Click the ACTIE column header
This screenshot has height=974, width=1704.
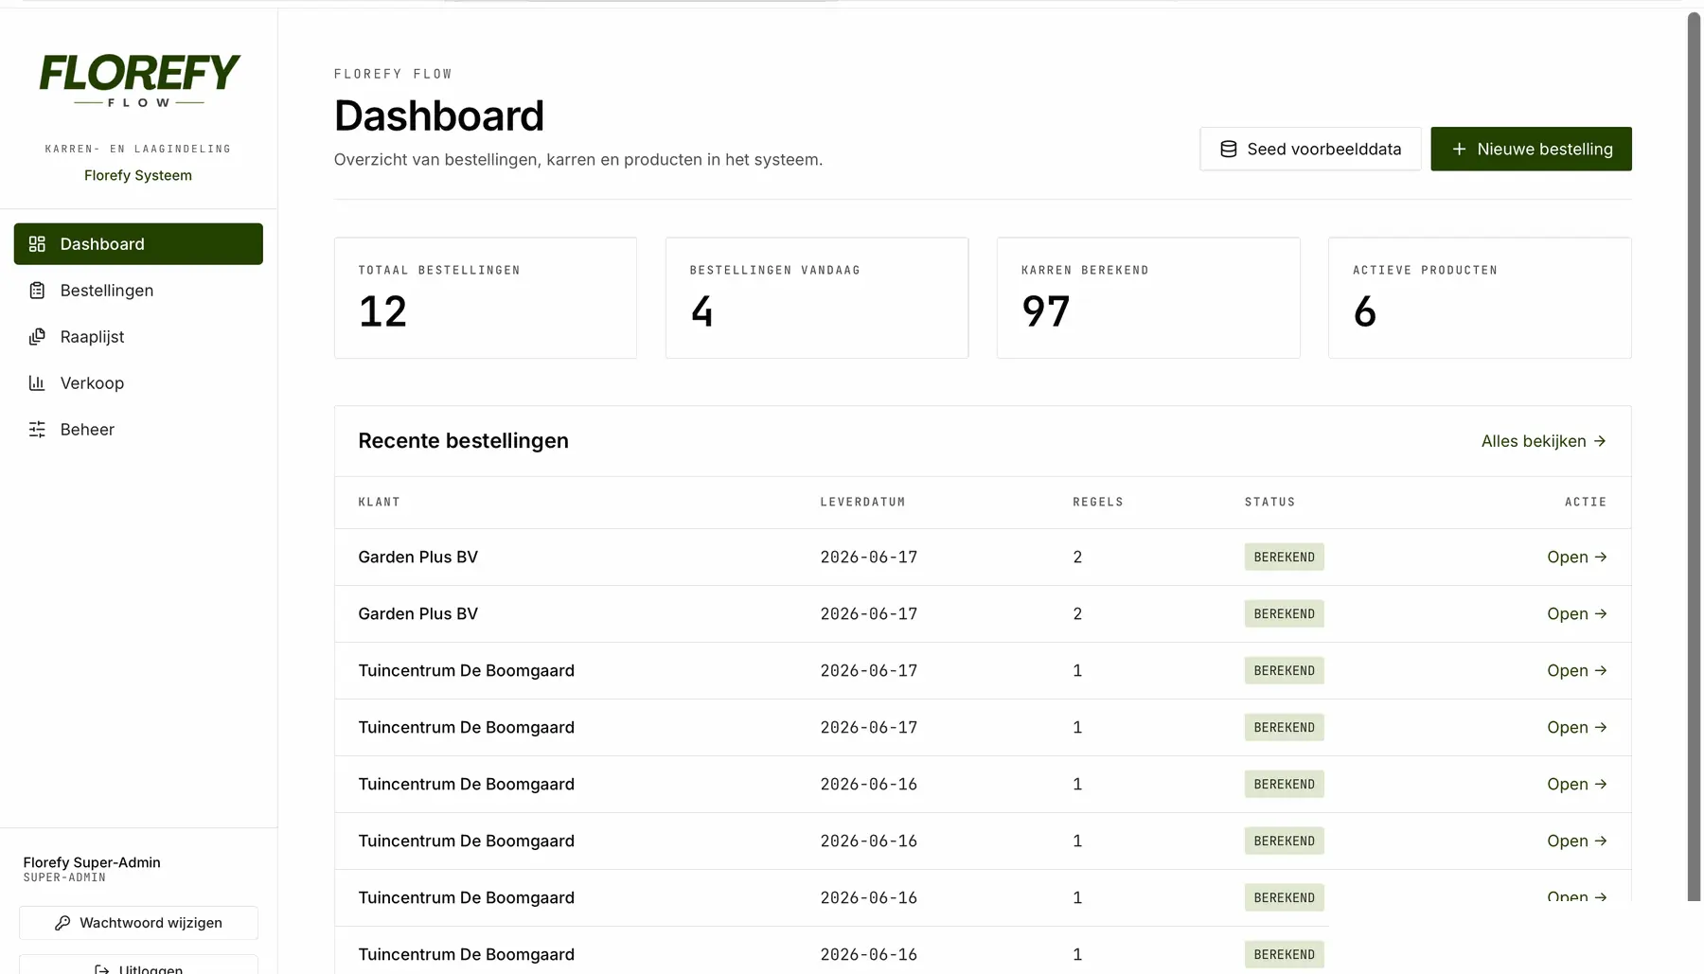point(1586,503)
